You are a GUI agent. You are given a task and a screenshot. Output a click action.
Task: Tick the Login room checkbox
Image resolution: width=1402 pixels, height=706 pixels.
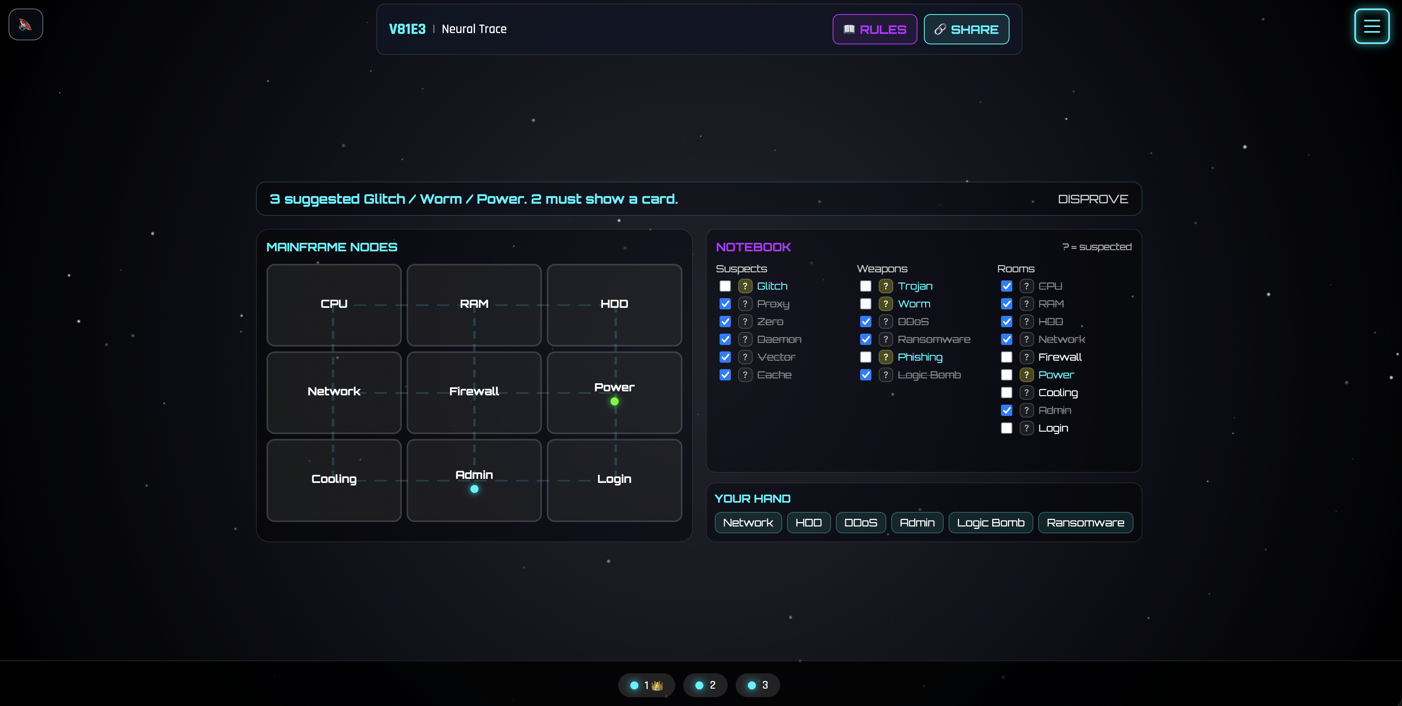pyautogui.click(x=1006, y=428)
